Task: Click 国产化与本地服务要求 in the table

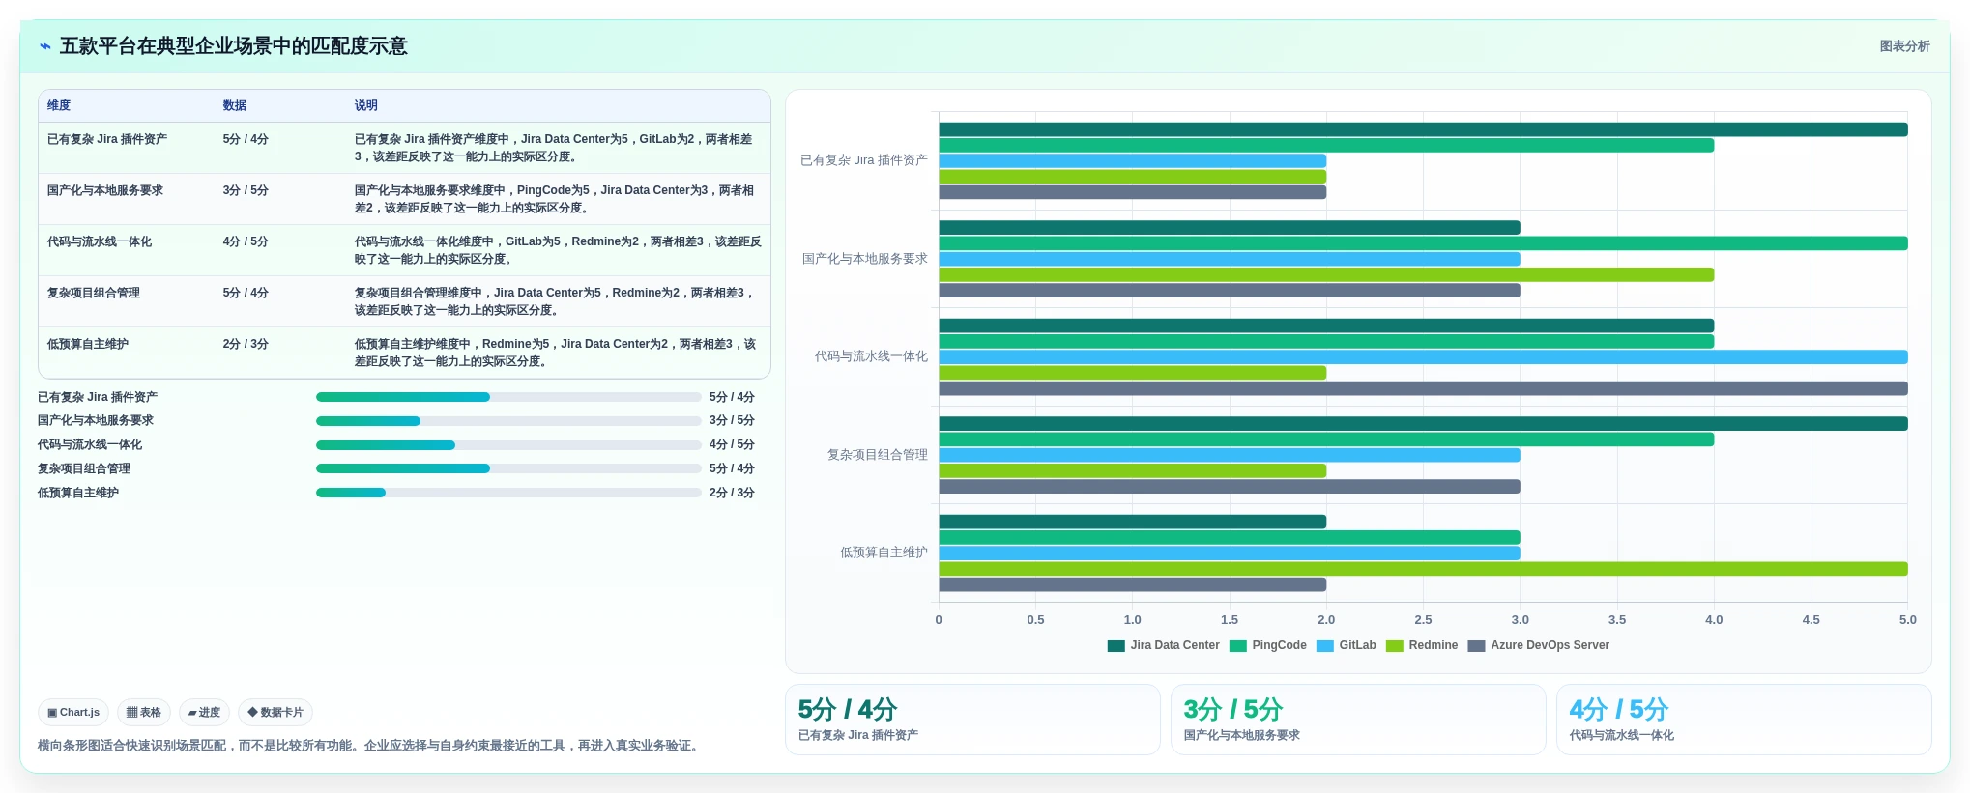Action: [105, 190]
